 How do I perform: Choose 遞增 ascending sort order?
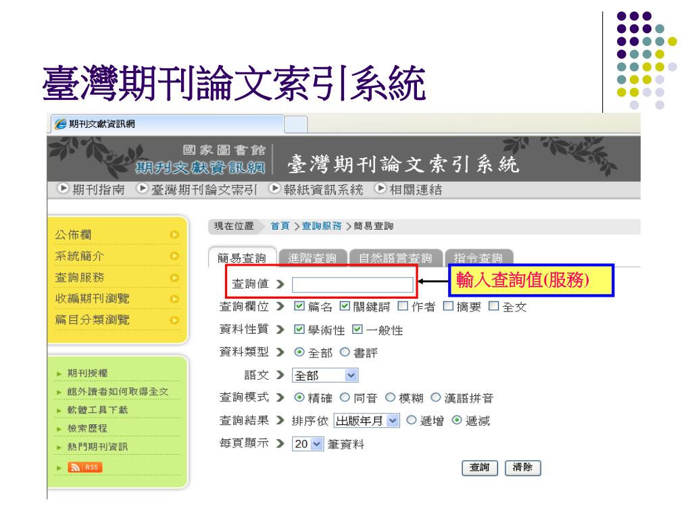[x=412, y=420]
